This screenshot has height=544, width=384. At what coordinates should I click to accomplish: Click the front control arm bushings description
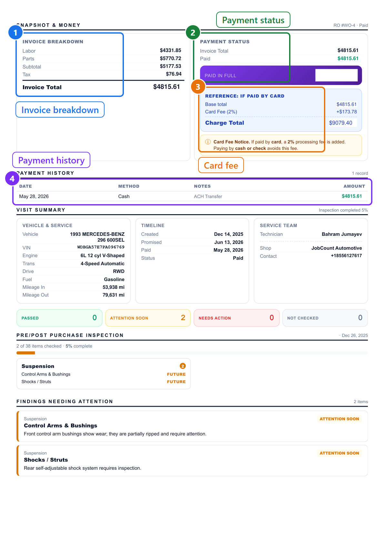click(115, 434)
